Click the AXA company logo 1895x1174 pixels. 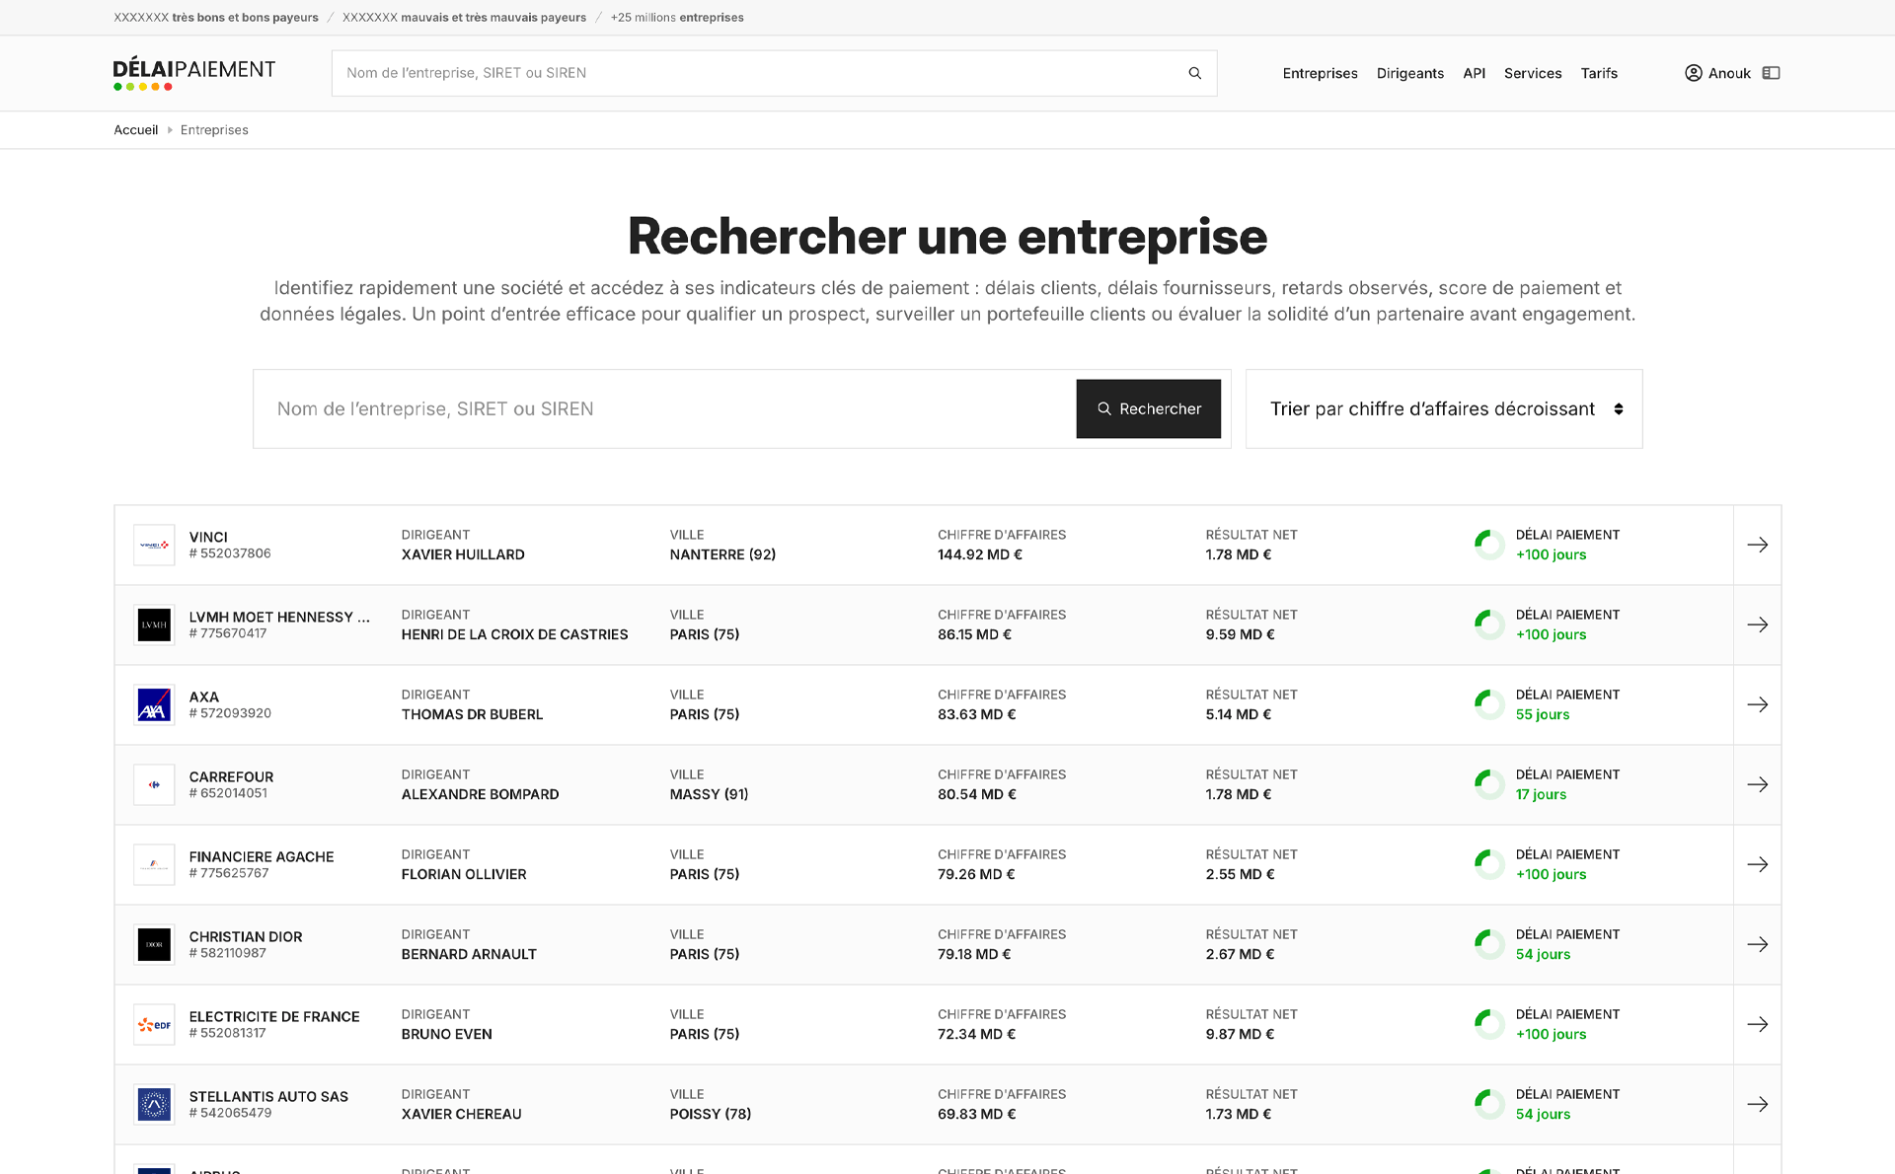coord(154,704)
